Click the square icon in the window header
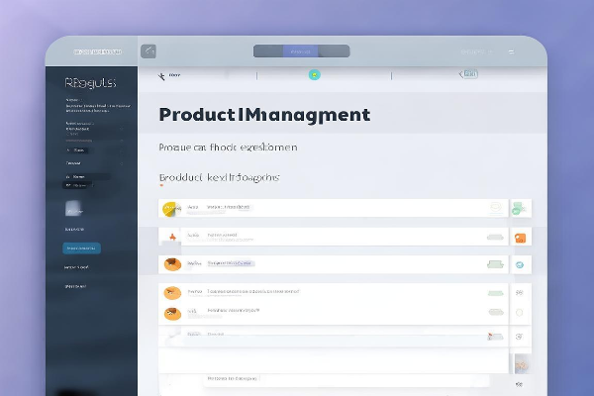Viewport: 594px width, 396px height. tap(148, 50)
